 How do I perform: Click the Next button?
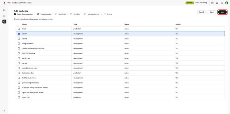pos(222,12)
